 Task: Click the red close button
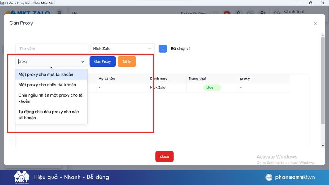click(x=164, y=156)
